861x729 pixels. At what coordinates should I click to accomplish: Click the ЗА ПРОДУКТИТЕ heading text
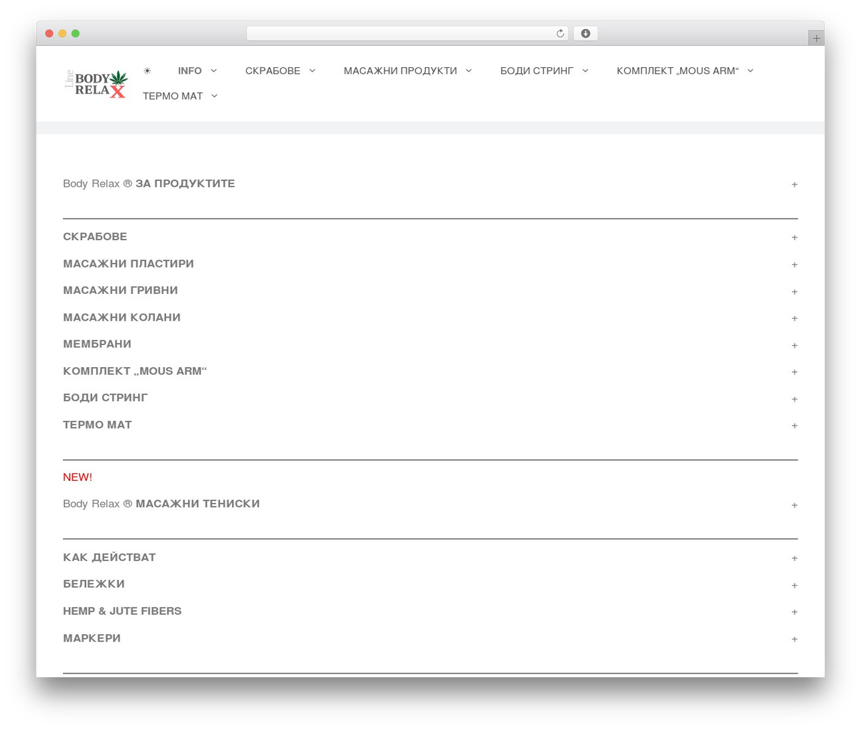(x=185, y=184)
